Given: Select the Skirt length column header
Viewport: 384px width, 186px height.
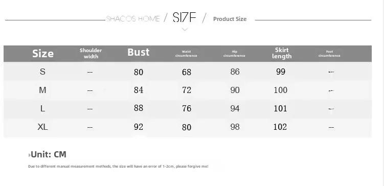Looking at the screenshot, I should (282, 53).
